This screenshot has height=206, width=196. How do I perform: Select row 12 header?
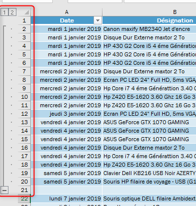pyautogui.click(x=24, y=114)
